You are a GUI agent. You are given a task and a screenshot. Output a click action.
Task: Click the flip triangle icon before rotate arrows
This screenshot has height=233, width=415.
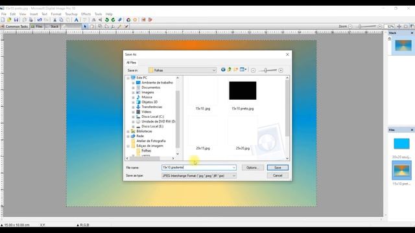pos(101,20)
